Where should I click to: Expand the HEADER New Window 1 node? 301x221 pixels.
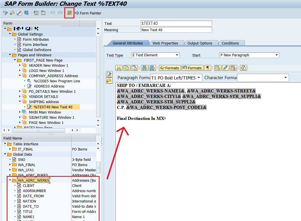click(x=20, y=65)
